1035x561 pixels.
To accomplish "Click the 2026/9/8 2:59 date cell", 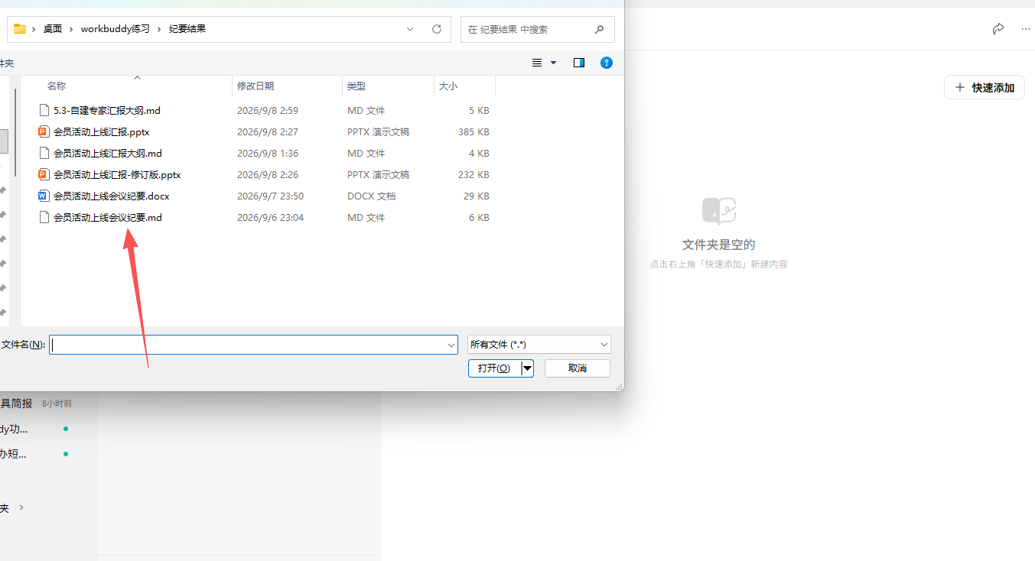I will click(268, 110).
